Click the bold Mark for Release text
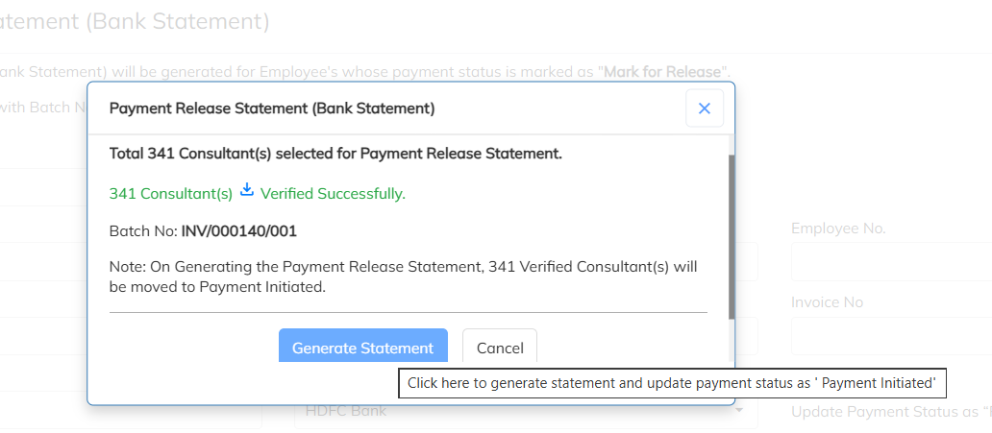This screenshot has width=992, height=433. click(661, 72)
